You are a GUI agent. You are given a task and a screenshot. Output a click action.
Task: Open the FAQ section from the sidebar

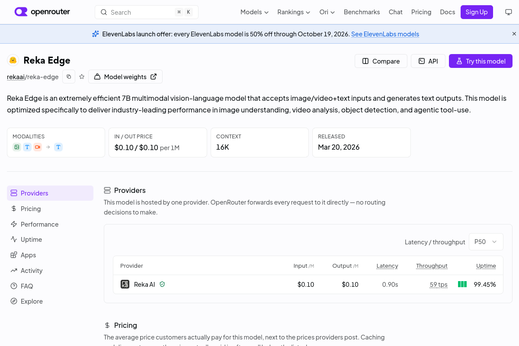(x=50, y=286)
